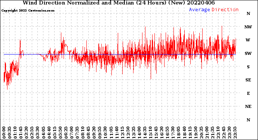This screenshot has height=140, width=258.
Task: Click the 00:00 time label
Action: 4,133
